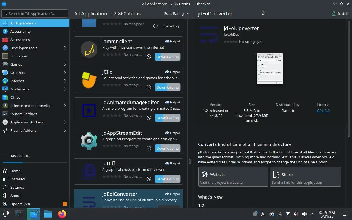This screenshot has width=352, height=220.
Task: Click the Show Desktop button
Action: click(345, 214)
